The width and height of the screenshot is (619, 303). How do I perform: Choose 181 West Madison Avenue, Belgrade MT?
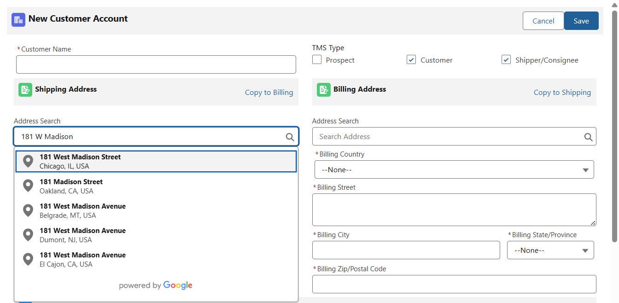[156, 210]
